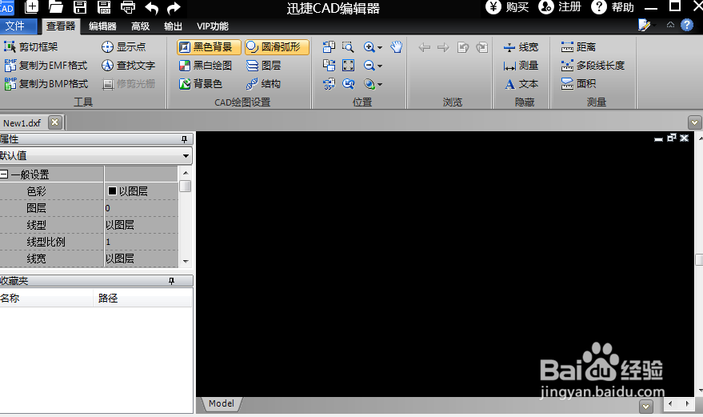Undo the last action
Screen dimensions: 703x417
[x=152, y=8]
